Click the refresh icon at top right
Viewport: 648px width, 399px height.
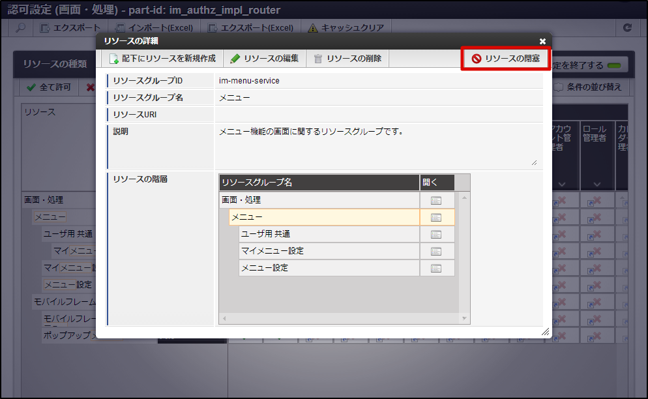click(628, 28)
